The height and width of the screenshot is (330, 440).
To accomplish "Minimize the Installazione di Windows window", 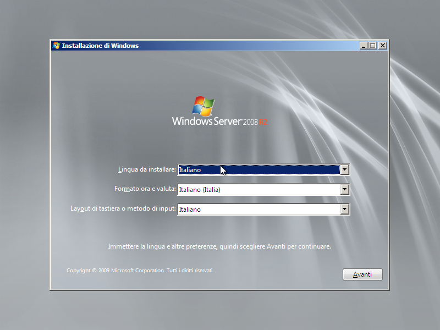I will click(364, 46).
